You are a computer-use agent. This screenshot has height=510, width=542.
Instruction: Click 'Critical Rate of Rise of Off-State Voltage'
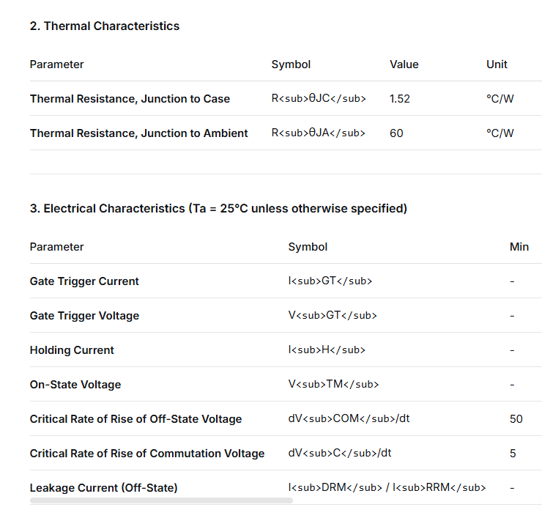point(135,419)
